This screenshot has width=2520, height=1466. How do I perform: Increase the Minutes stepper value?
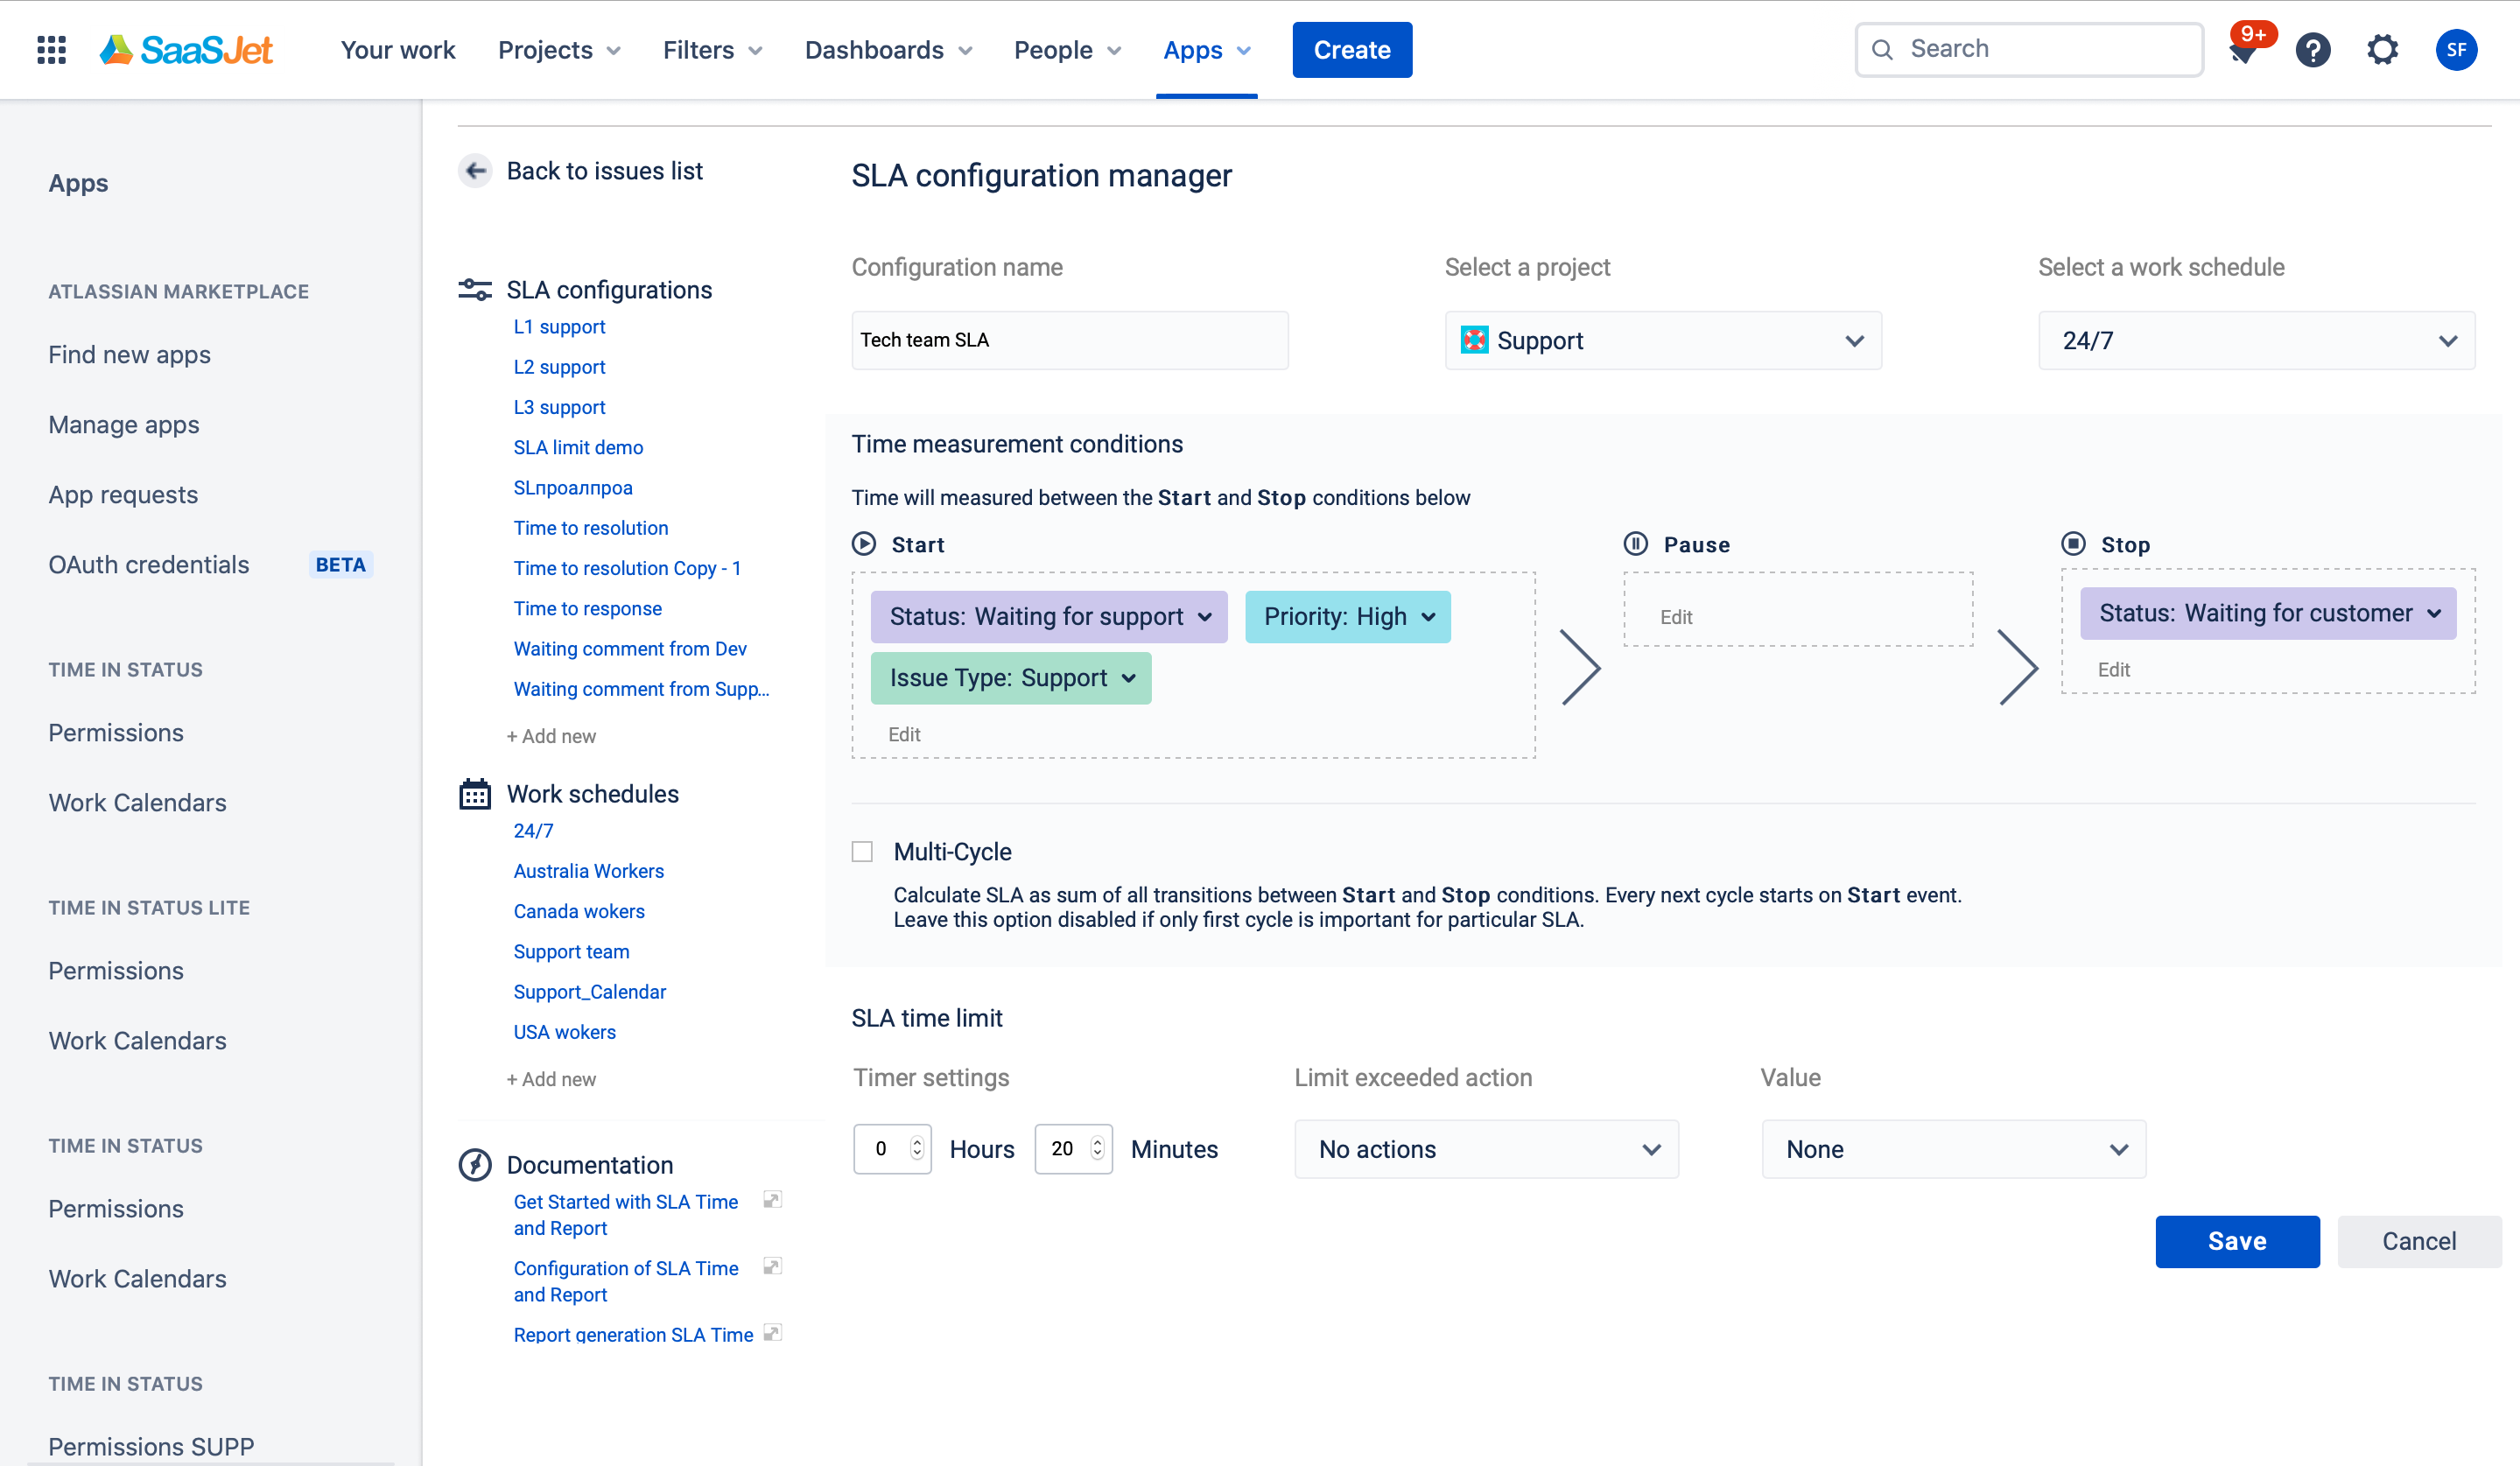click(1097, 1142)
